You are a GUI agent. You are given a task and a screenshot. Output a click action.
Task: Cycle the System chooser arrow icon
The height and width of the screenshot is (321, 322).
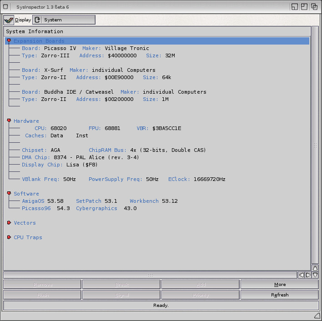coord(37,20)
